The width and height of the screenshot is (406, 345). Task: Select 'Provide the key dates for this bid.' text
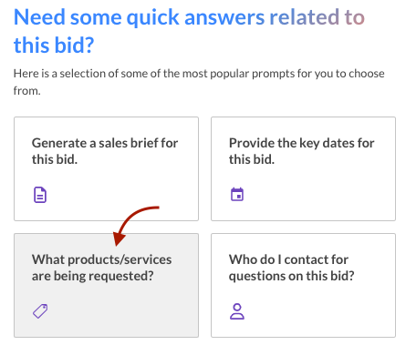pos(301,151)
